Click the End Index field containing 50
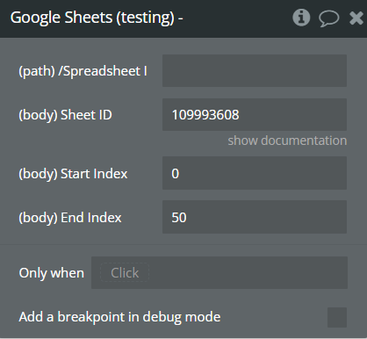Image resolution: width=367 pixels, height=339 pixels. tap(255, 217)
